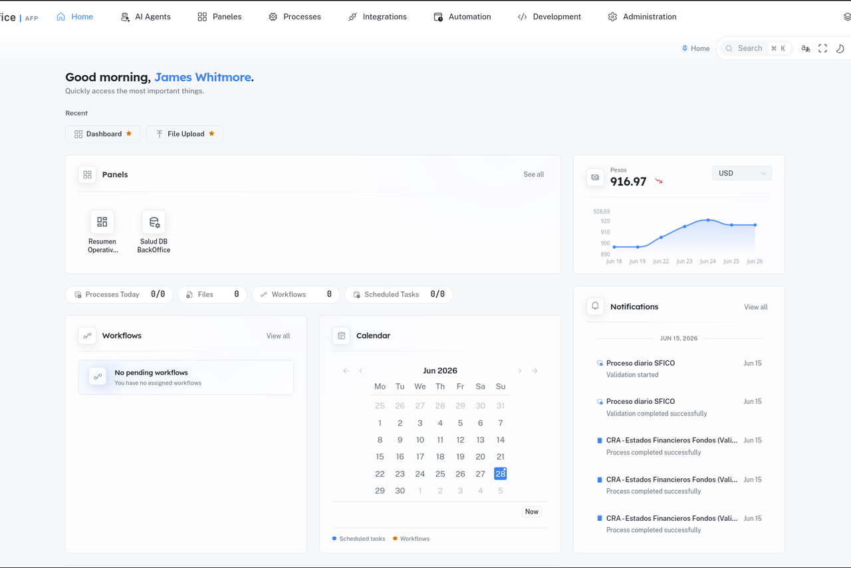851x568 pixels.
Task: Open the Administration menu
Action: 642,17
